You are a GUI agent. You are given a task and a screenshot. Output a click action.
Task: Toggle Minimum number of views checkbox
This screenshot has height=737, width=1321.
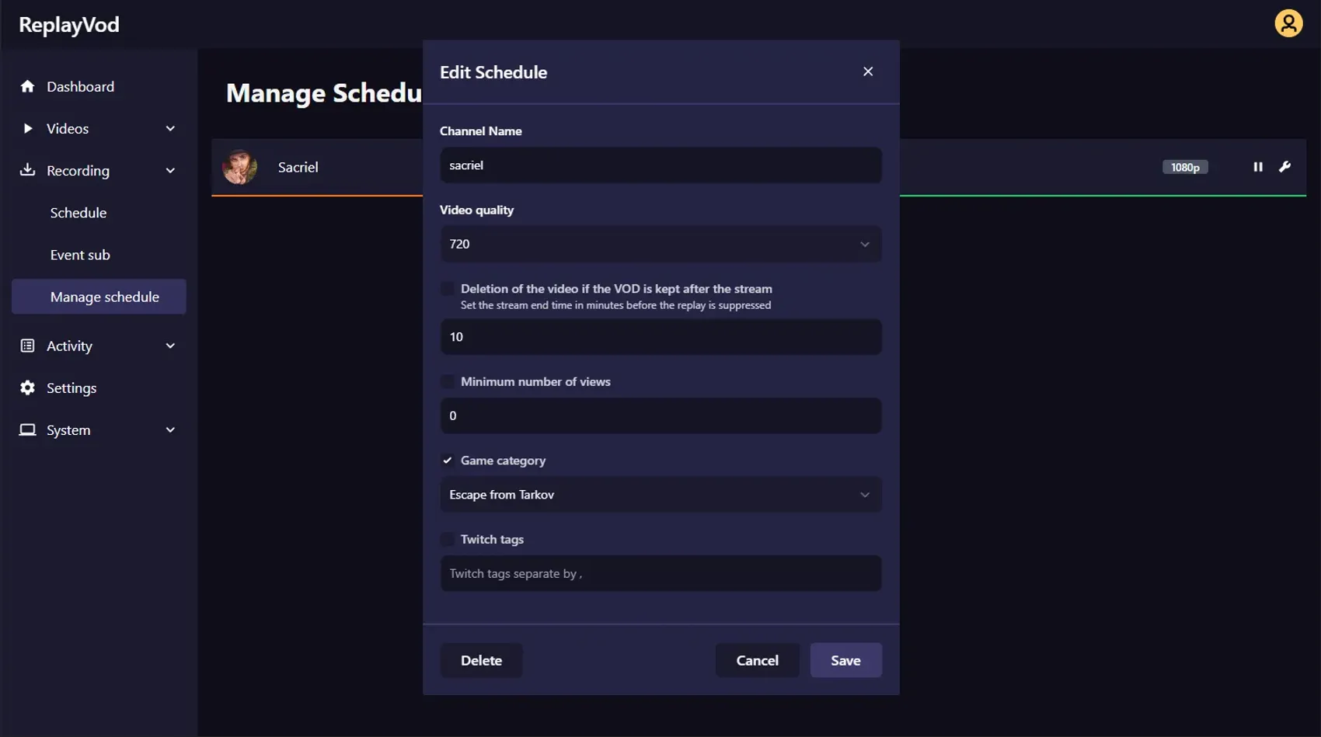tap(448, 381)
